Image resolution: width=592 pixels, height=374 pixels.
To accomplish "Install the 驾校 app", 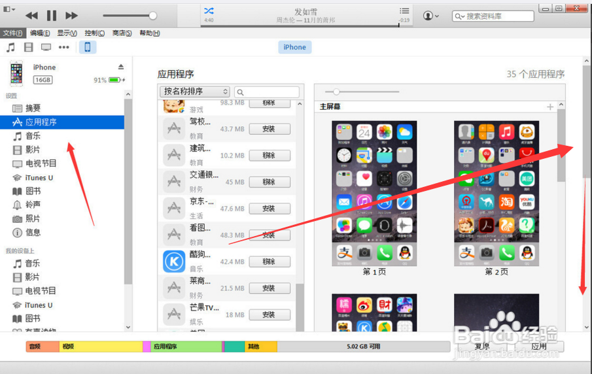I will 270,129.
